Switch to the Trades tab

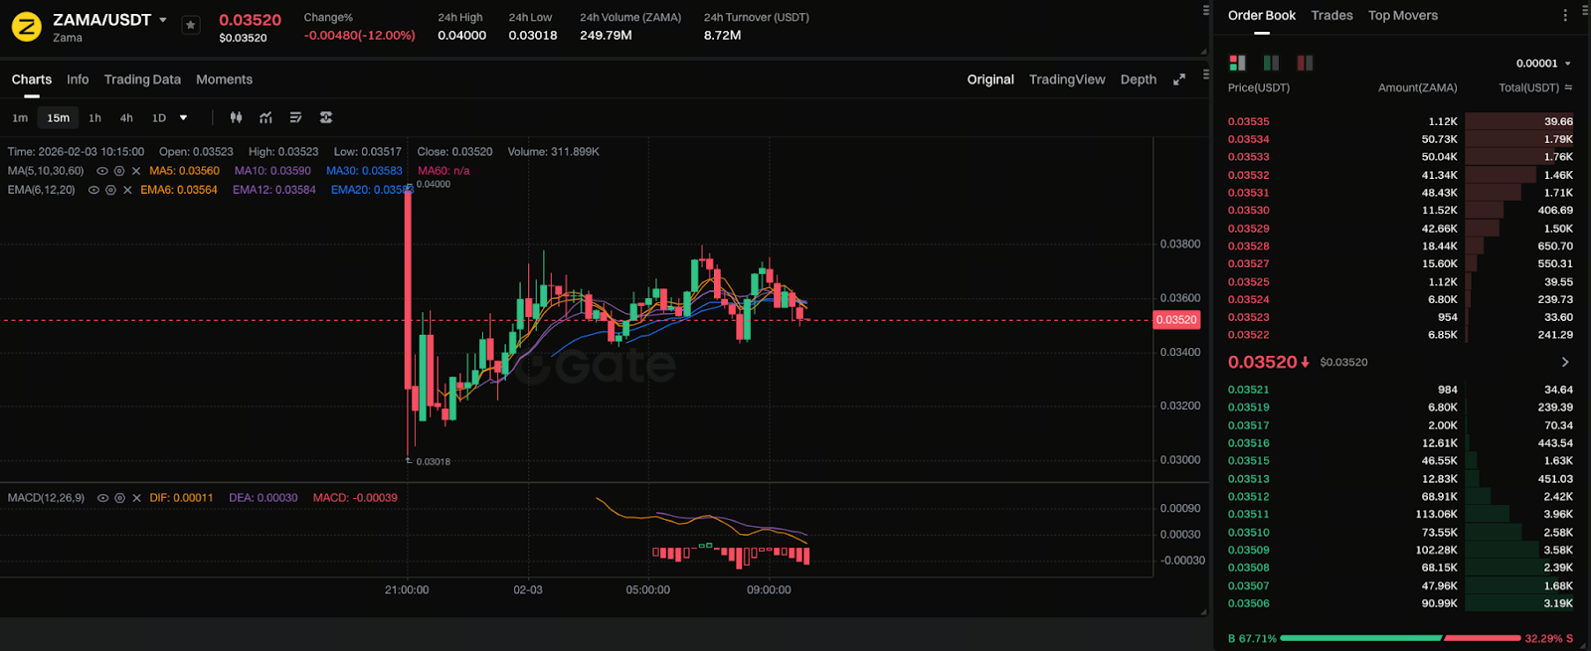pos(1331,15)
